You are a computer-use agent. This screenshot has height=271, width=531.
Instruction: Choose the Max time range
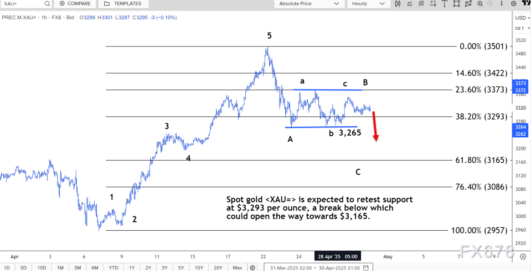pyautogui.click(x=237, y=268)
